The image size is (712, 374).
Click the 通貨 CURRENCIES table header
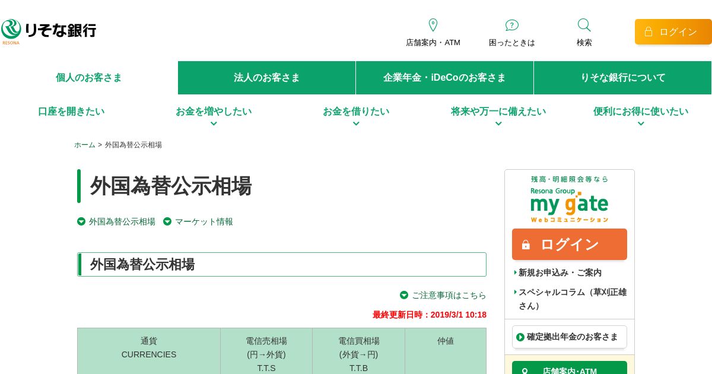click(149, 351)
